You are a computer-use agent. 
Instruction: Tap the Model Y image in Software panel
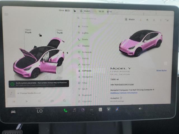click(141, 43)
